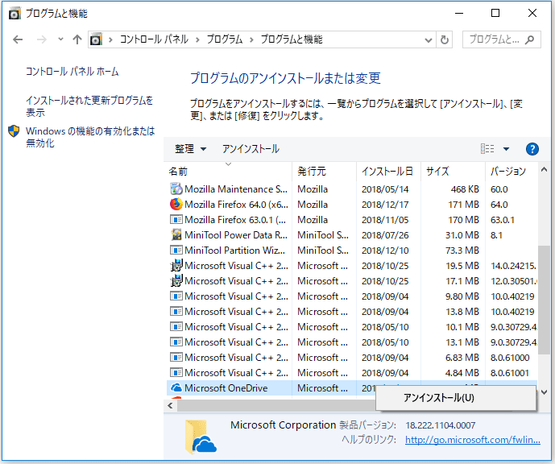Screen dimensions: 555x464
Task: Open the recent locations dropdown chevron
Action: (60, 39)
